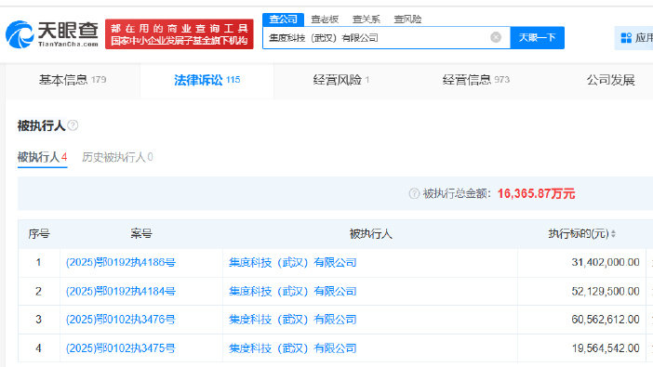Open the 应用 grid icon

[x=626, y=38]
